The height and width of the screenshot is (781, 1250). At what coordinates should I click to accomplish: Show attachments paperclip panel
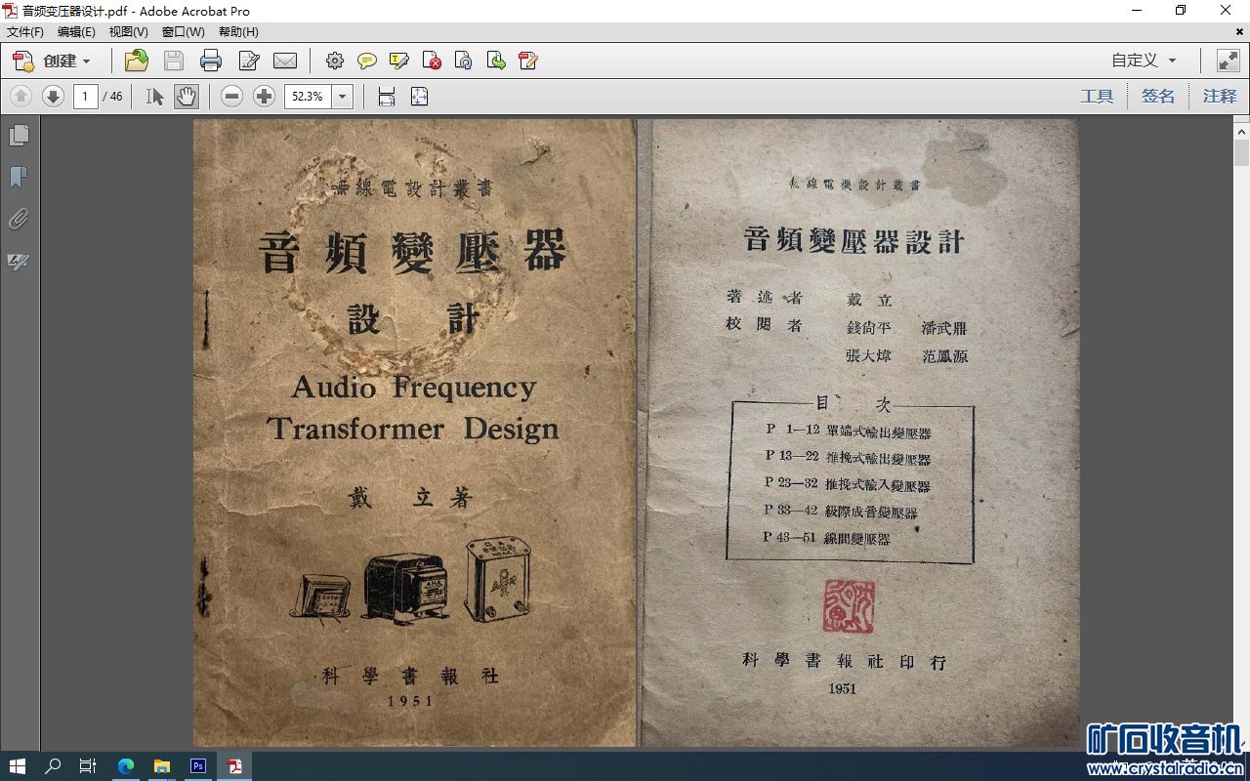tap(19, 220)
